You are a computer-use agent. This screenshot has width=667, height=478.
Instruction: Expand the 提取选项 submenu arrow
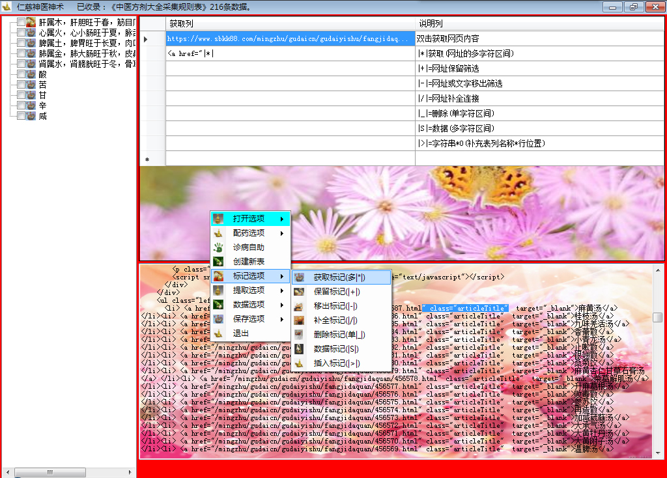pos(282,291)
